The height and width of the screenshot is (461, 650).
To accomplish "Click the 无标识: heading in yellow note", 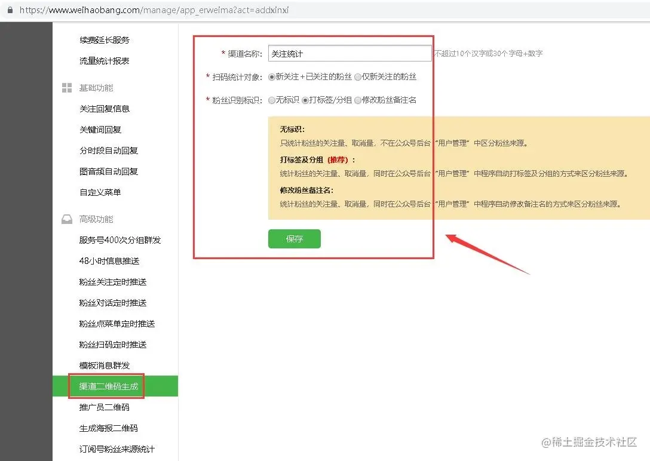I will [x=292, y=129].
